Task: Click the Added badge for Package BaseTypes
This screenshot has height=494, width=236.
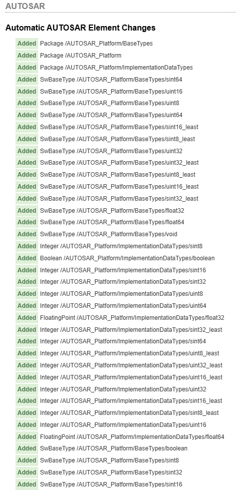Action: (x=27, y=44)
